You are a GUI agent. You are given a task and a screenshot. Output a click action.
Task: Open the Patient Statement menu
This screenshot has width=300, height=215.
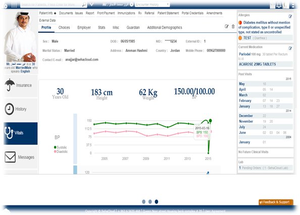[168, 13]
